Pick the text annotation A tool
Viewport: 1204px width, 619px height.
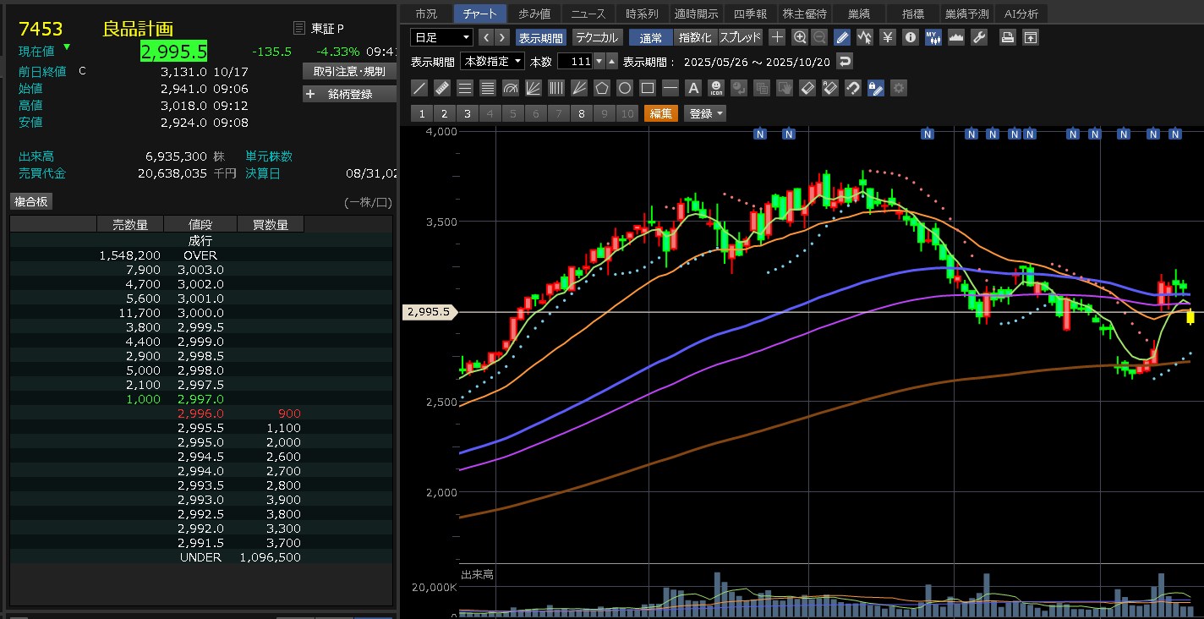[x=693, y=88]
